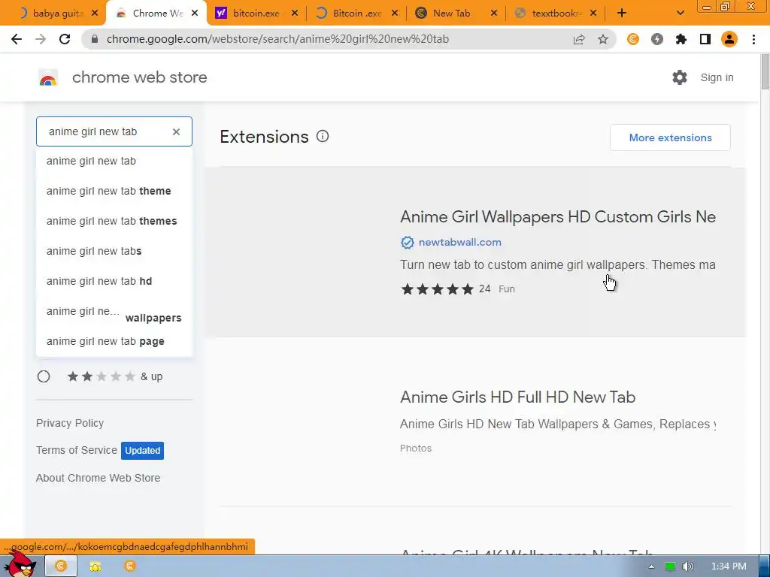Open the active C browser taskbar button
Image resolution: width=770 pixels, height=577 pixels.
coord(61,566)
